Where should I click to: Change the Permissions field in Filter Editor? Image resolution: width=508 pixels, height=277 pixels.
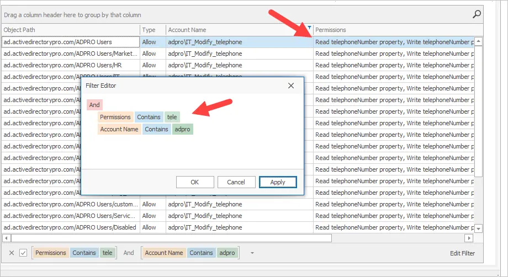click(x=115, y=117)
